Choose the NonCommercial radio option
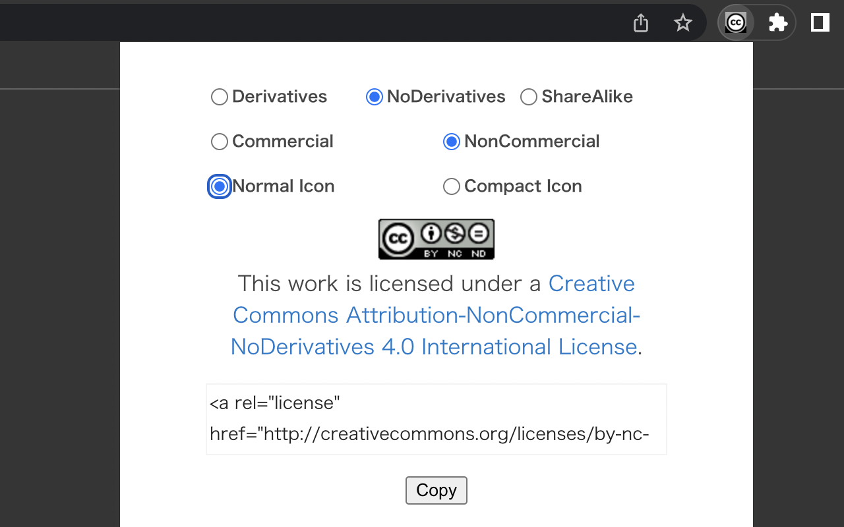The height and width of the screenshot is (527, 844). pyautogui.click(x=452, y=142)
